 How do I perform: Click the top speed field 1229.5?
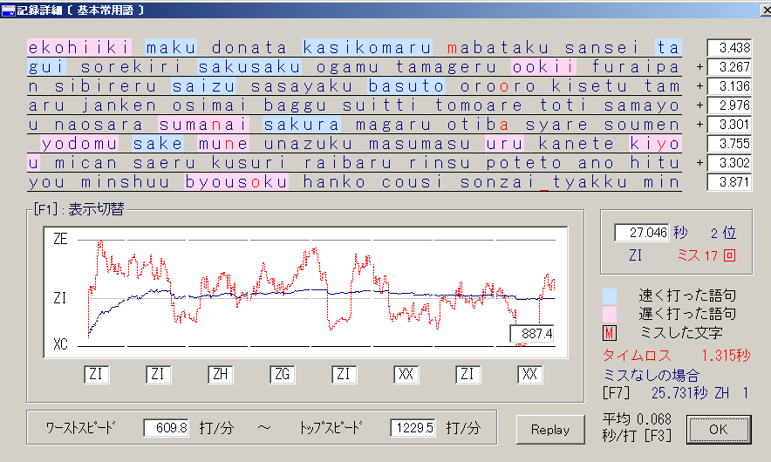pyautogui.click(x=413, y=428)
